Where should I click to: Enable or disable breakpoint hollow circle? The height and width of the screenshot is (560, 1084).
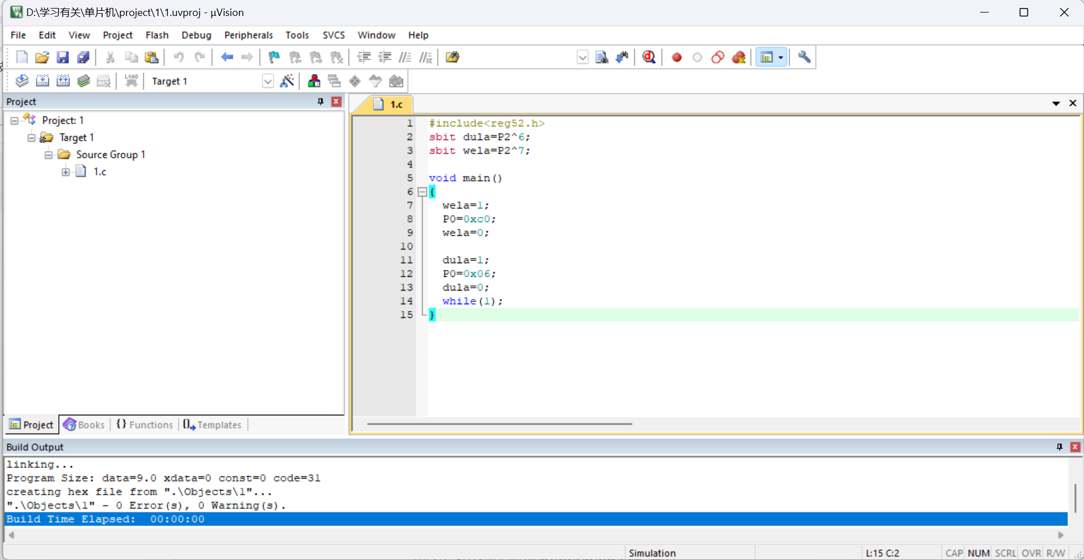click(697, 58)
